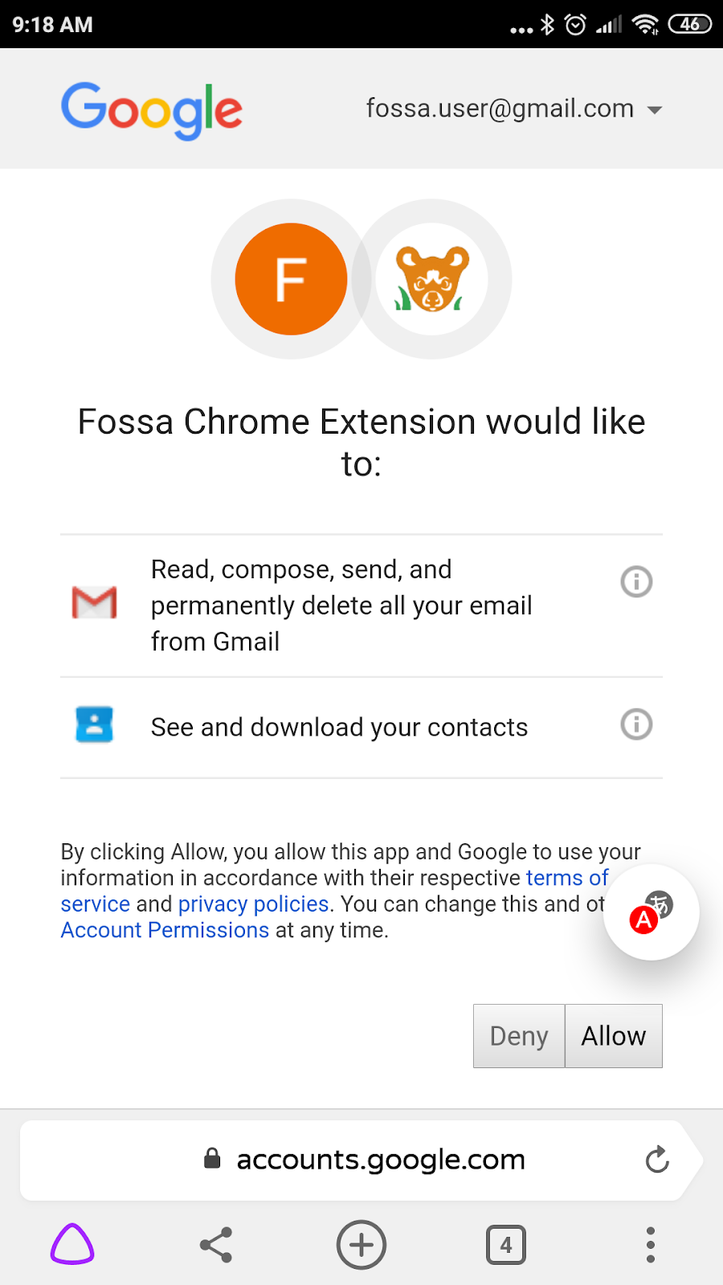The height and width of the screenshot is (1285, 723).
Task: Click the Allow button
Action: pyautogui.click(x=614, y=1036)
